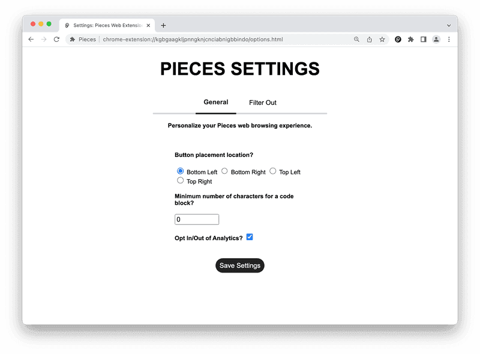Reload the page with the refresh icon
The image size is (480, 354).
(56, 39)
